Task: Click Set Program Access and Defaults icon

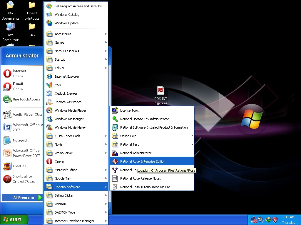Action: pyautogui.click(x=49, y=6)
